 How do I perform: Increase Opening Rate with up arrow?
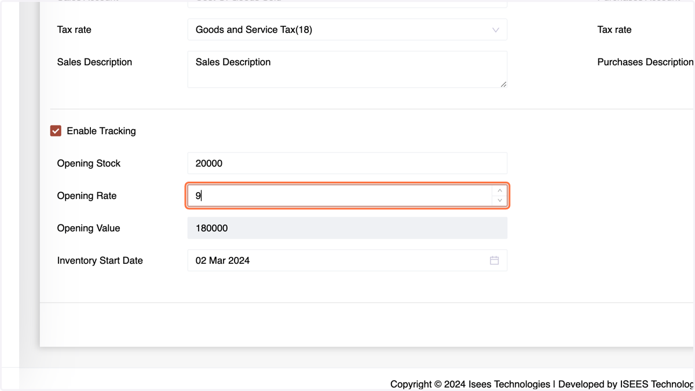(x=500, y=191)
